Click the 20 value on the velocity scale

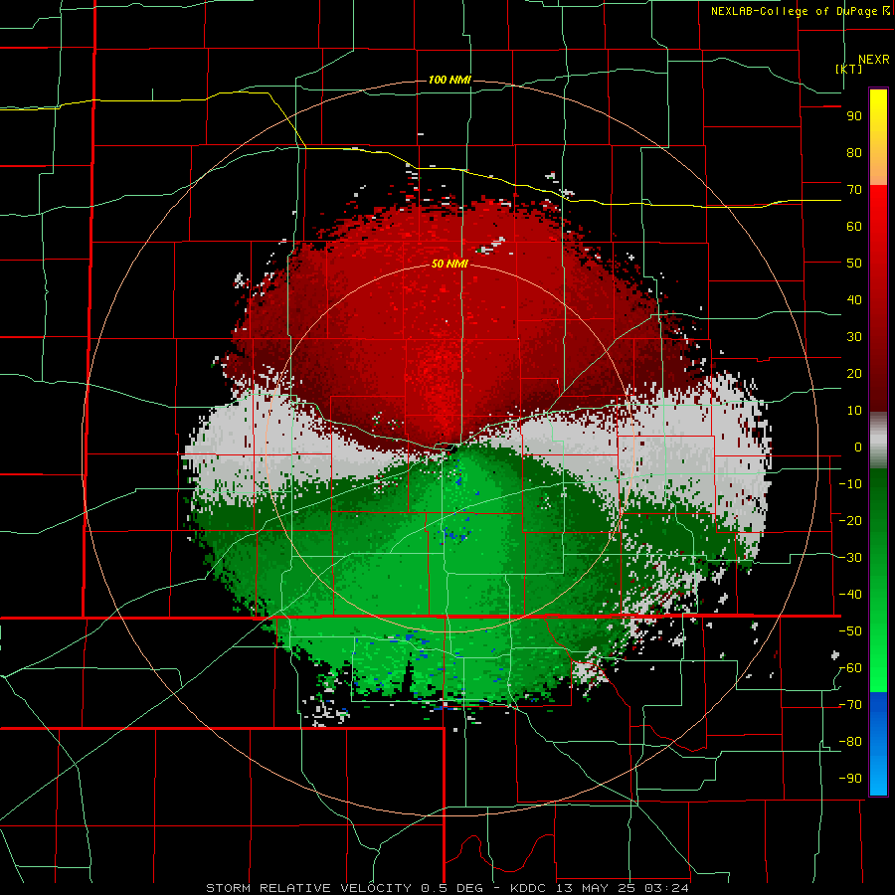point(854,374)
